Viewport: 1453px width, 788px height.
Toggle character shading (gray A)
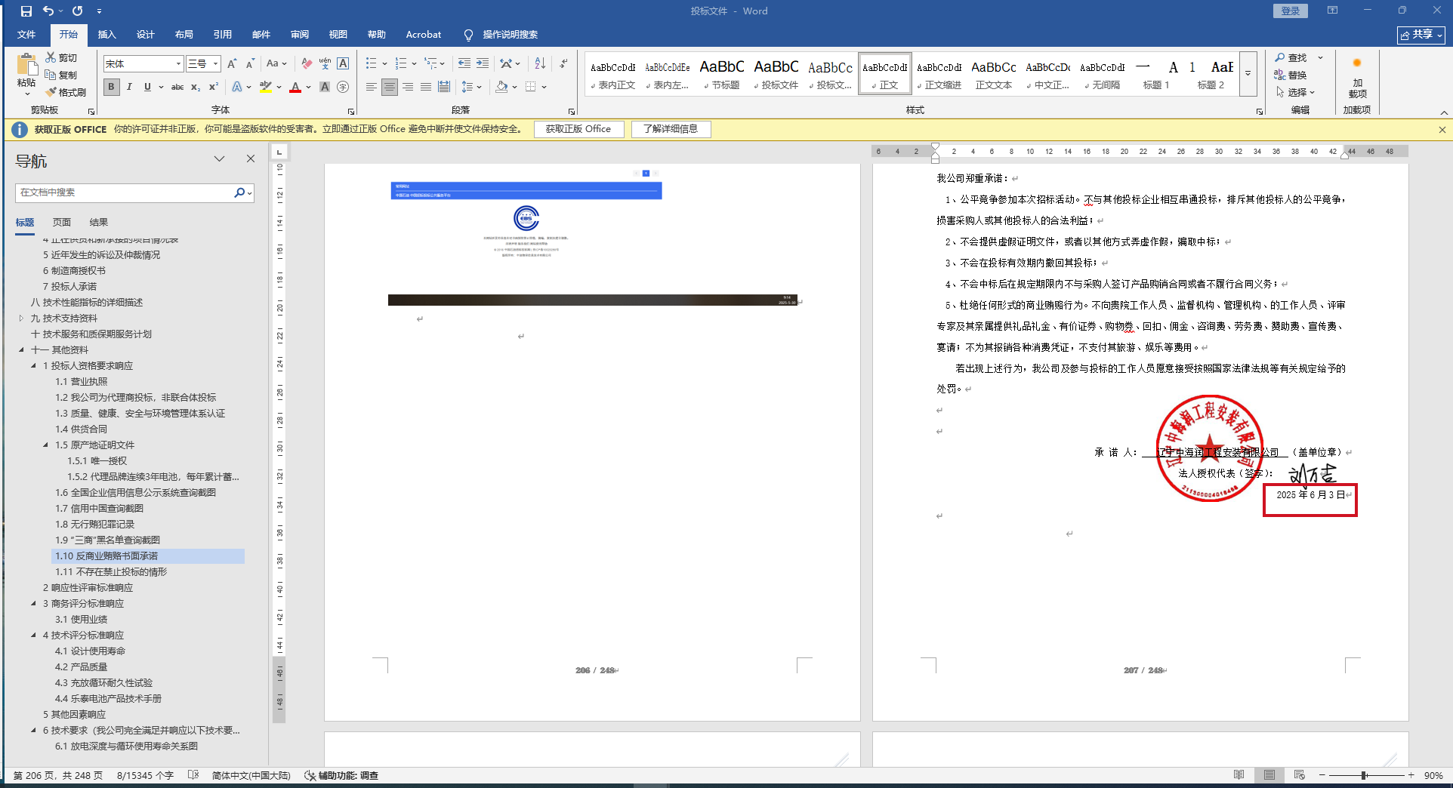[x=325, y=87]
